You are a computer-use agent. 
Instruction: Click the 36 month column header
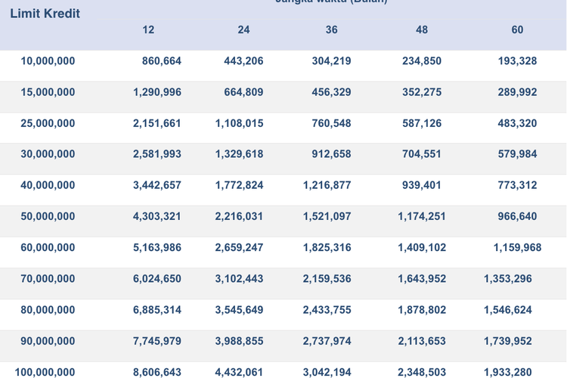[x=332, y=30]
